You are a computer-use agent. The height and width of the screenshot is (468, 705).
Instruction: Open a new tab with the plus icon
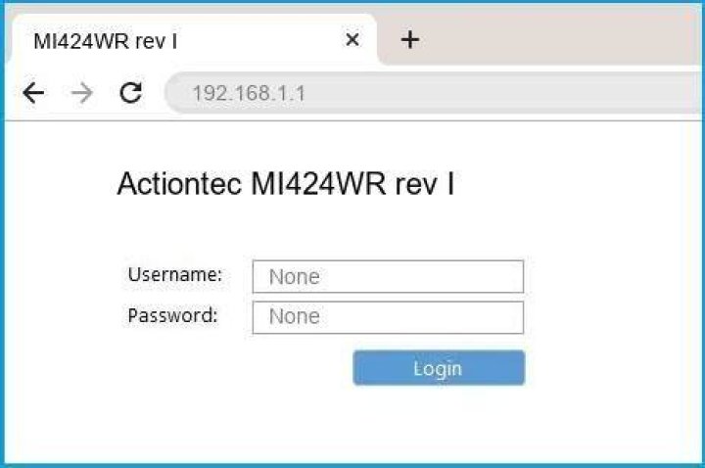(x=410, y=40)
